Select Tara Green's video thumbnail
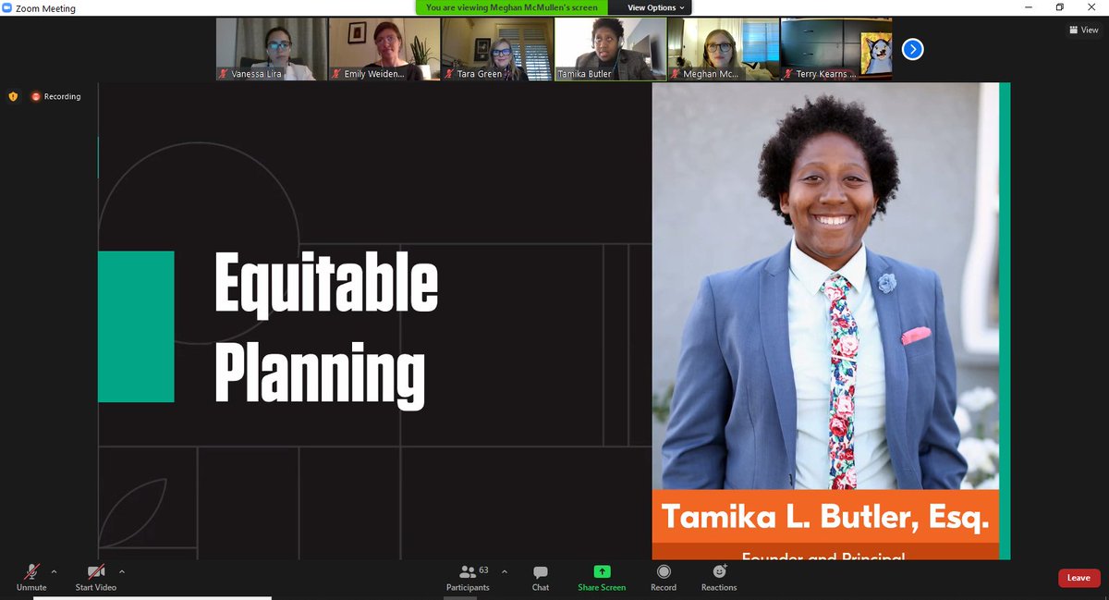The height and width of the screenshot is (600, 1109). (497, 49)
